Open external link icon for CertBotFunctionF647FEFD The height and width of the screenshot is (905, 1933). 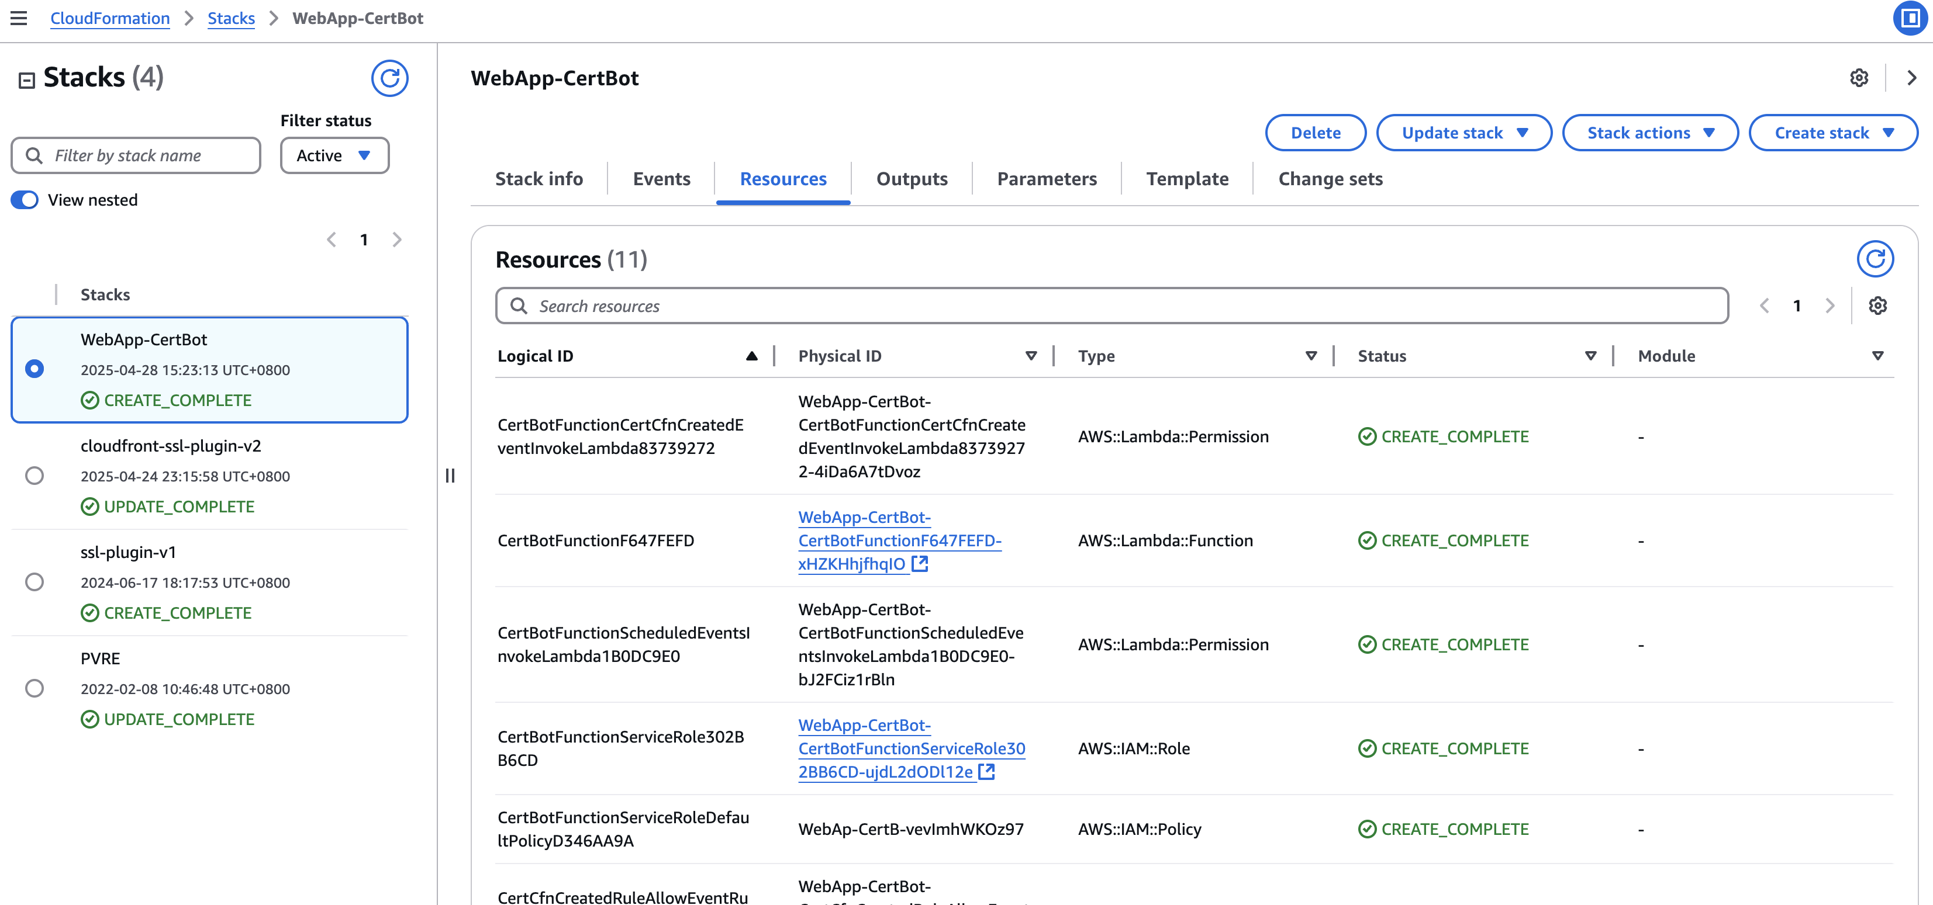920,564
